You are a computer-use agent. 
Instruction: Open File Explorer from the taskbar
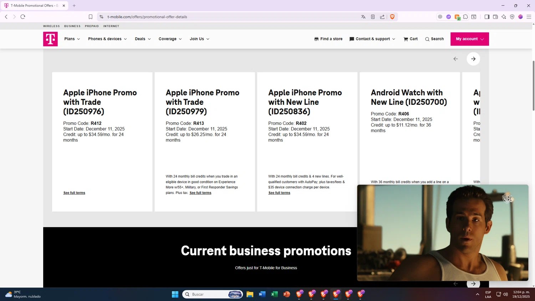click(250, 294)
